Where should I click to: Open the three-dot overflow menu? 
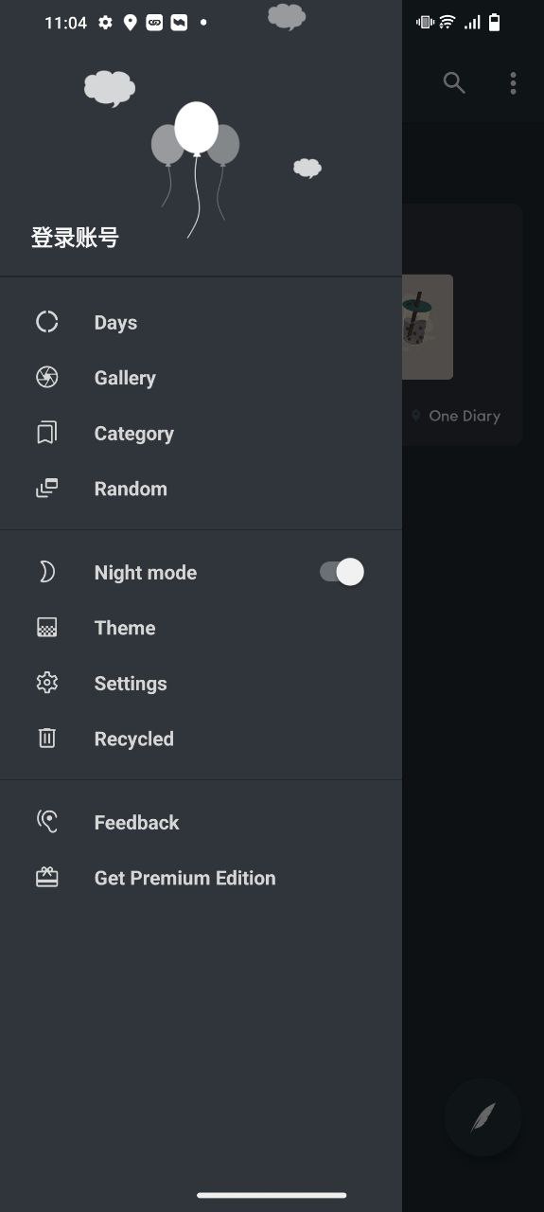[513, 83]
